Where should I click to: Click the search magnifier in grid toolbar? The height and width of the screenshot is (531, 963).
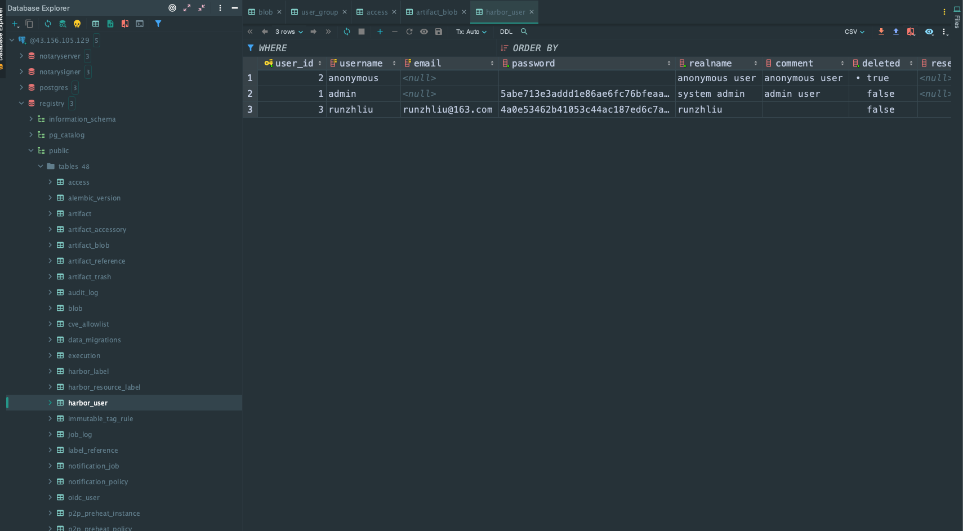pos(524,32)
